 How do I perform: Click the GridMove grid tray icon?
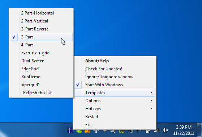pos(70,130)
